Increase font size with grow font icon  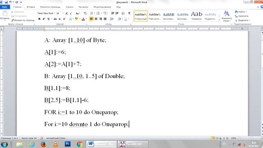67,13
